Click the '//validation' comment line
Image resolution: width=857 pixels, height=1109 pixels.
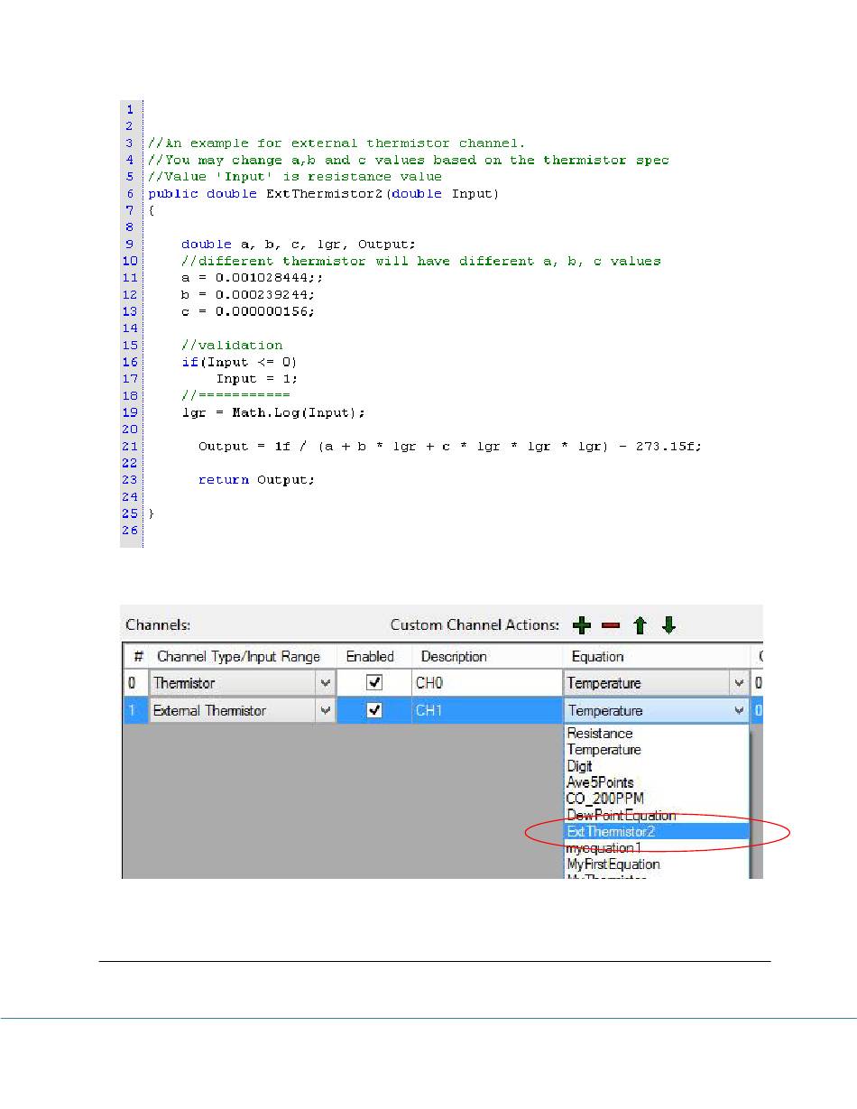(x=232, y=345)
